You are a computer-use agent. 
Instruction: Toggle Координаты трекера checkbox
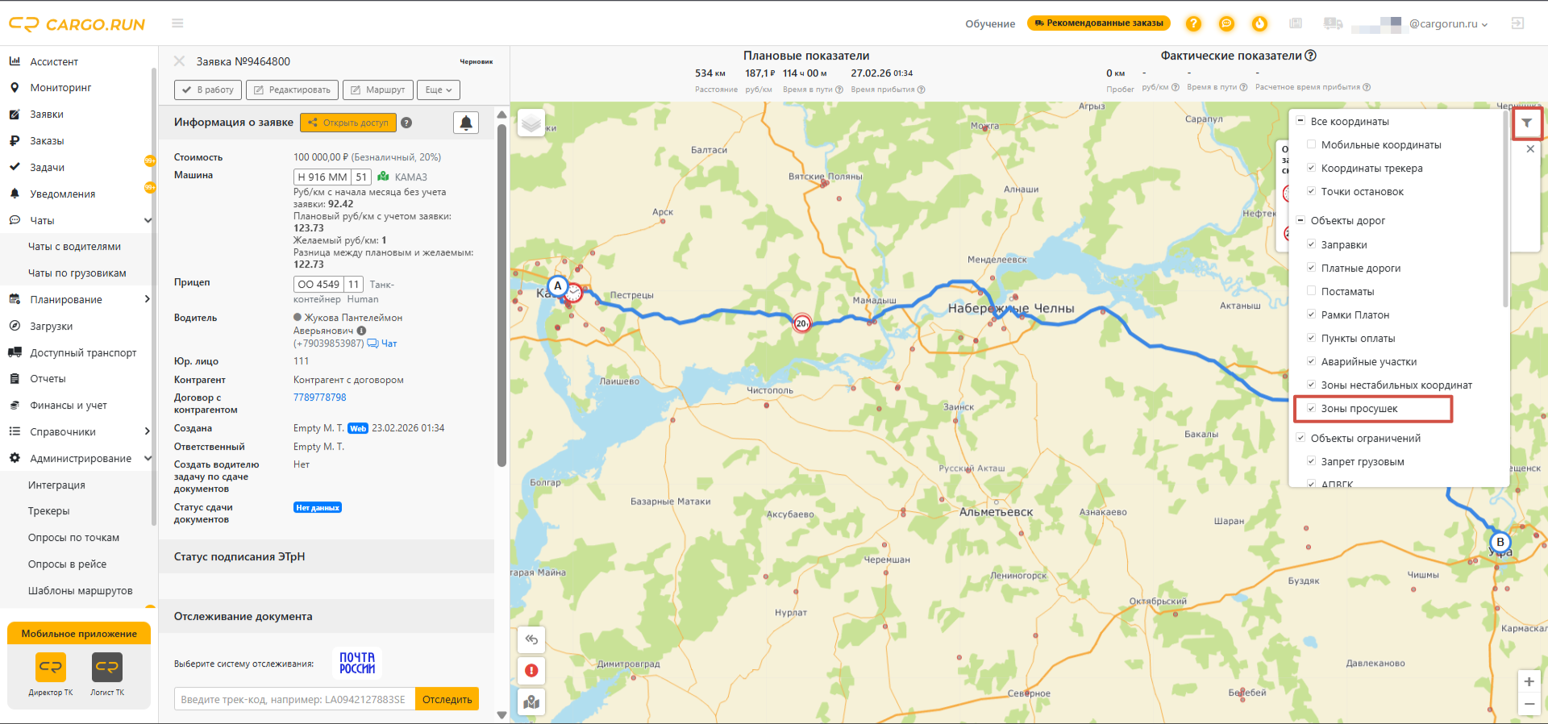[x=1311, y=169]
